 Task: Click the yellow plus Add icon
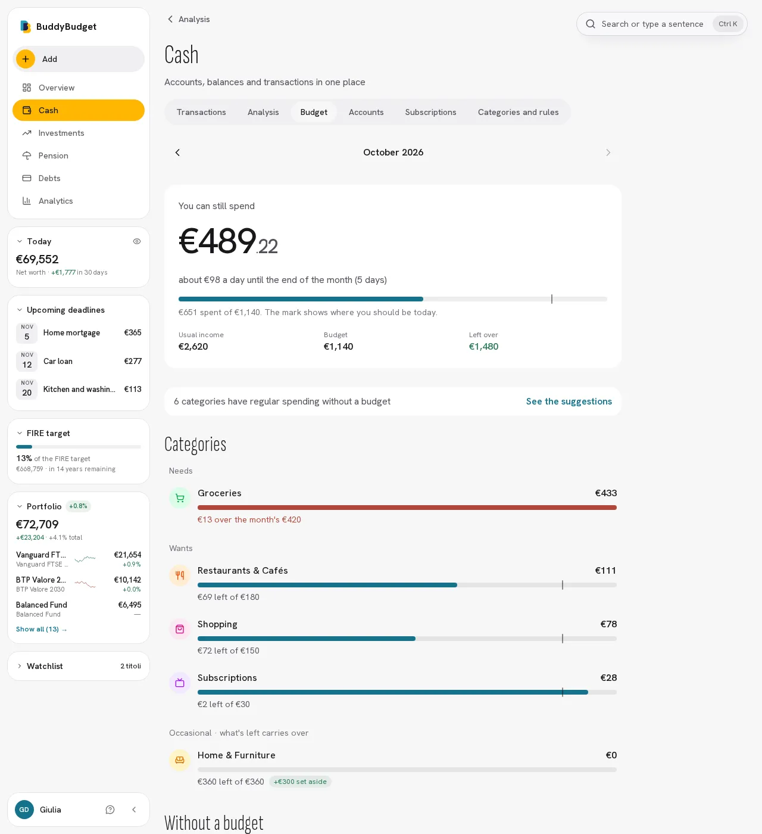(26, 59)
